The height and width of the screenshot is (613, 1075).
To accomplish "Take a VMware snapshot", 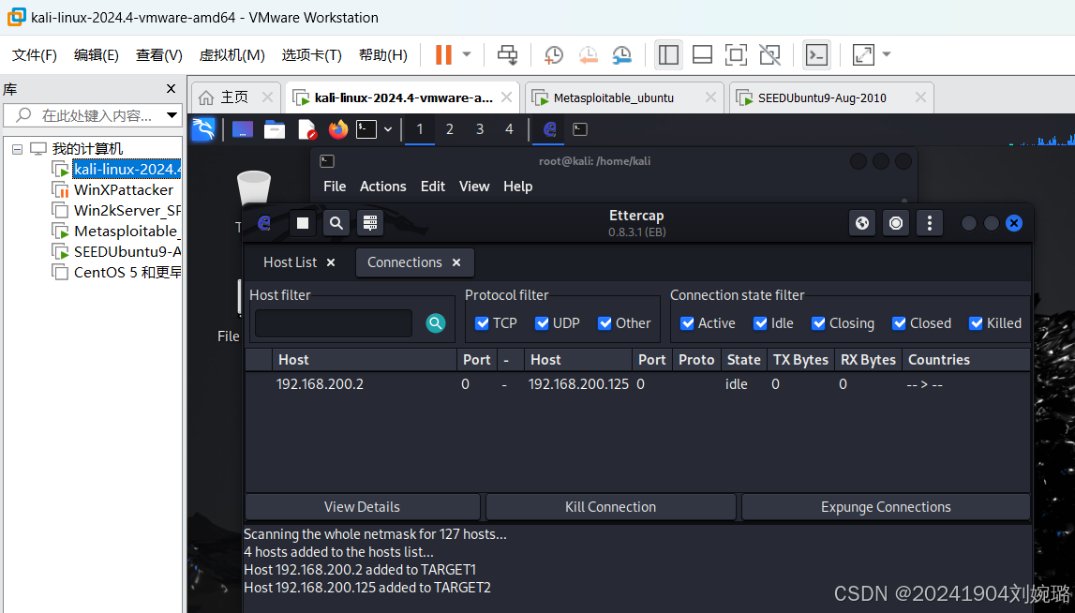I will [x=553, y=55].
